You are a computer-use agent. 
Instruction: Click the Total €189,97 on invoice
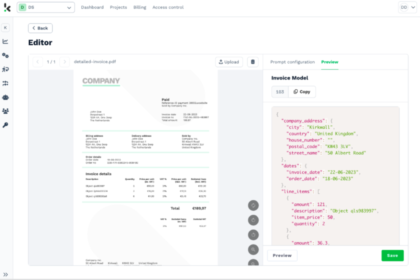pos(188,208)
